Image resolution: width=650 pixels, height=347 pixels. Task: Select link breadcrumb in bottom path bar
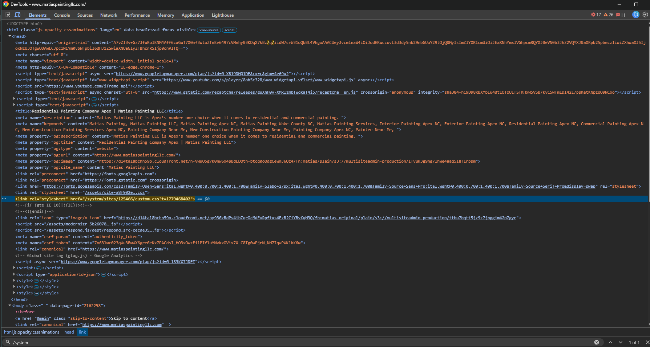[x=82, y=332]
